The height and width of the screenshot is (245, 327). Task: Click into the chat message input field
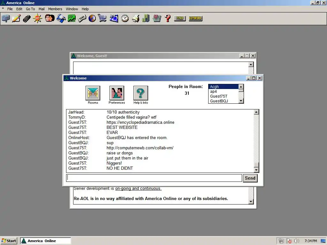(154, 178)
